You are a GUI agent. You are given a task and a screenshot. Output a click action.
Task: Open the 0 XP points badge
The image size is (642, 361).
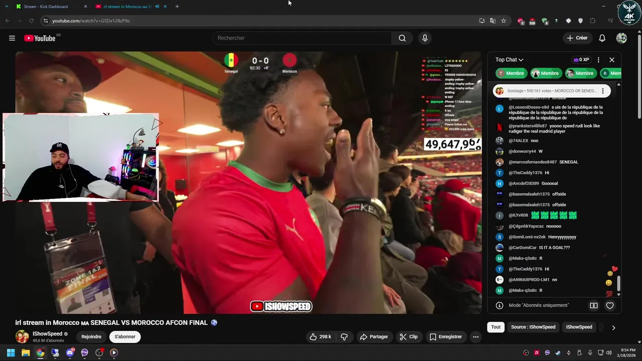581,60
